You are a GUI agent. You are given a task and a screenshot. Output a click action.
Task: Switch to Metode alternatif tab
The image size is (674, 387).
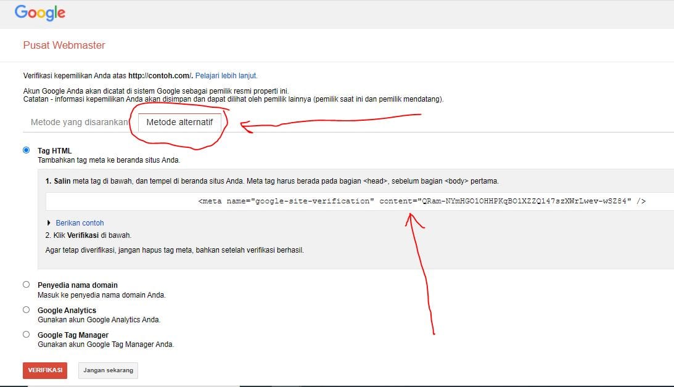pyautogui.click(x=179, y=122)
